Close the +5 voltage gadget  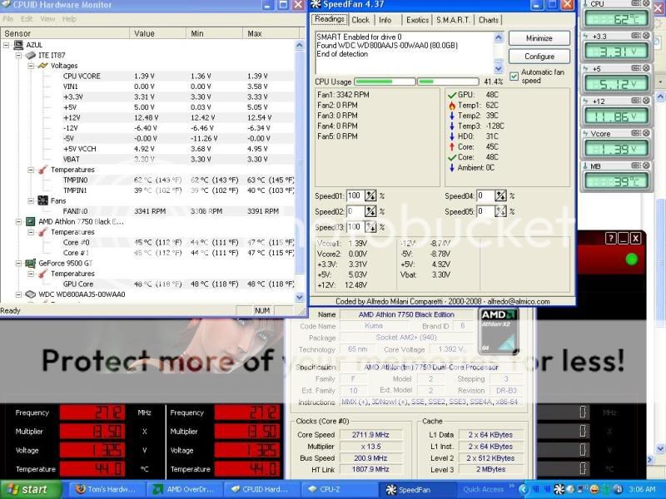[x=646, y=68]
